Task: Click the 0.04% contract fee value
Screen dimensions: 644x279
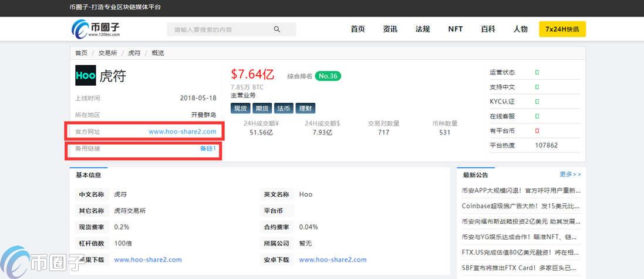Action: click(308, 227)
